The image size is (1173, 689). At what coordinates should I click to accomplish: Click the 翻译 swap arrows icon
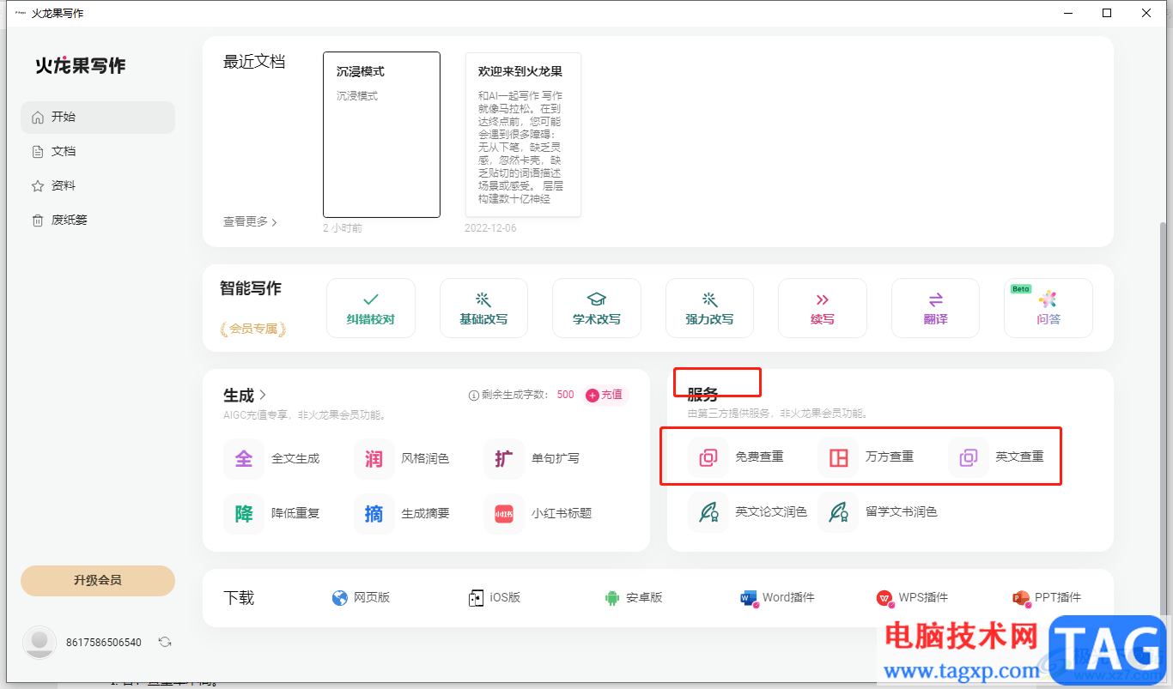click(935, 299)
